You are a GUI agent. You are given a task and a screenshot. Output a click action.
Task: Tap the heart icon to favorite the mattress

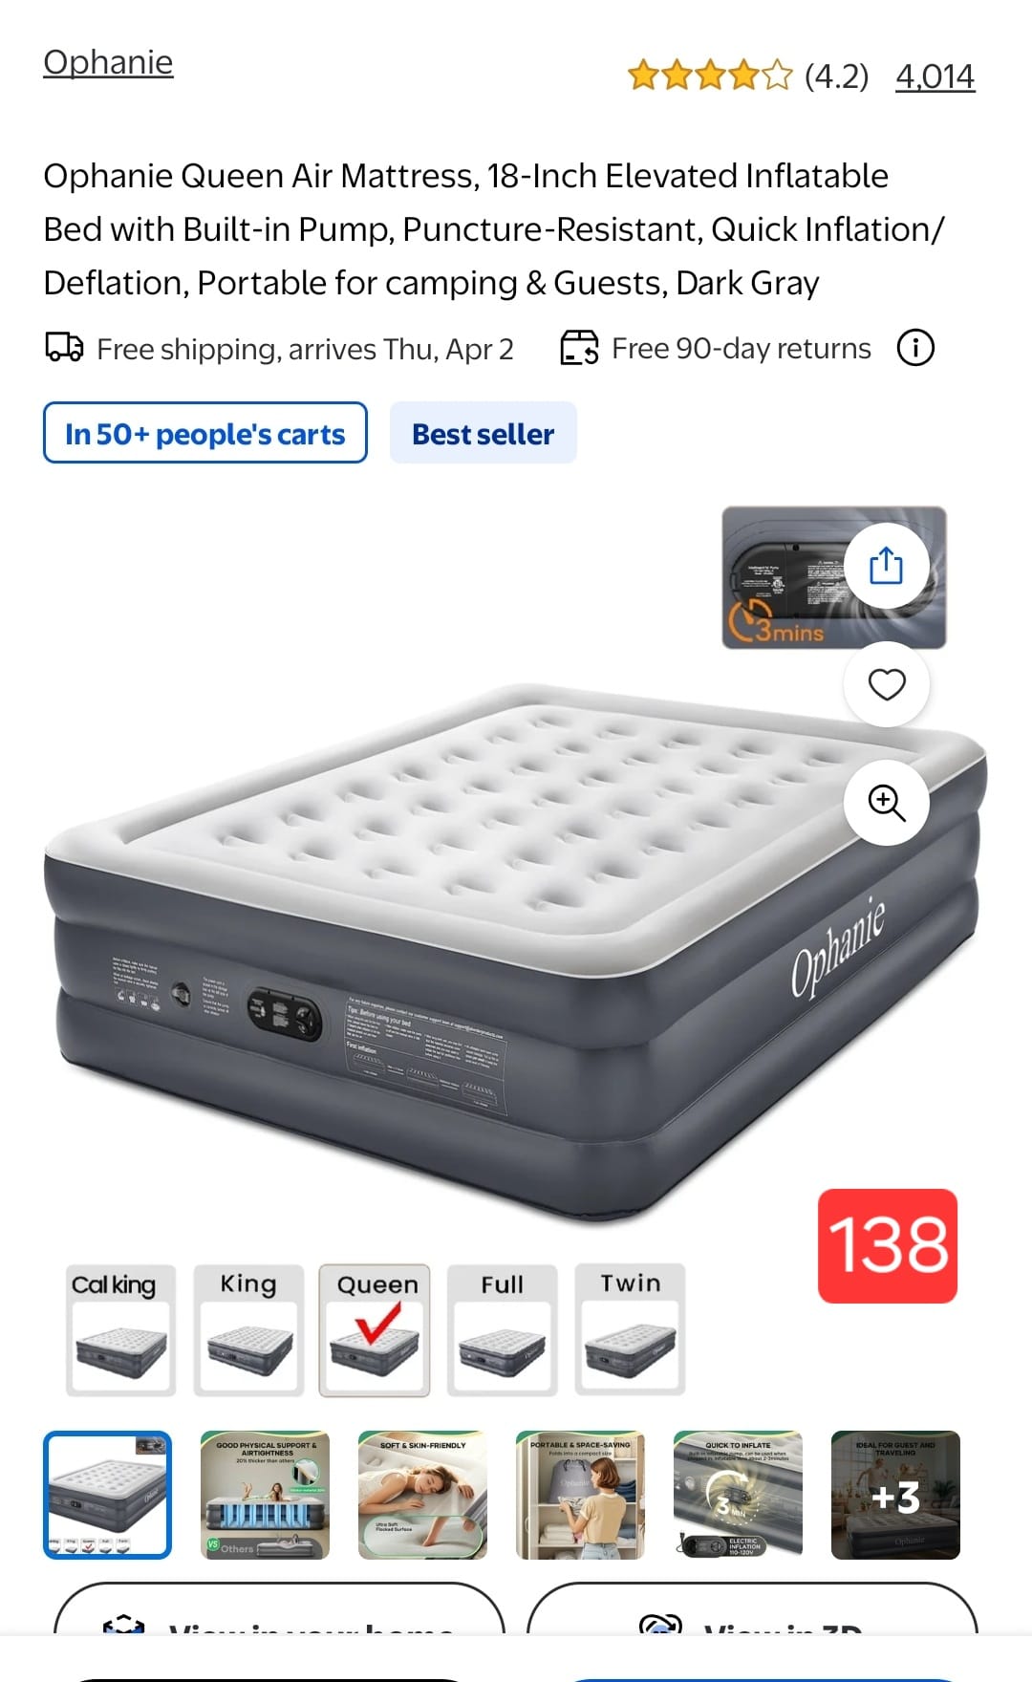pyautogui.click(x=886, y=684)
